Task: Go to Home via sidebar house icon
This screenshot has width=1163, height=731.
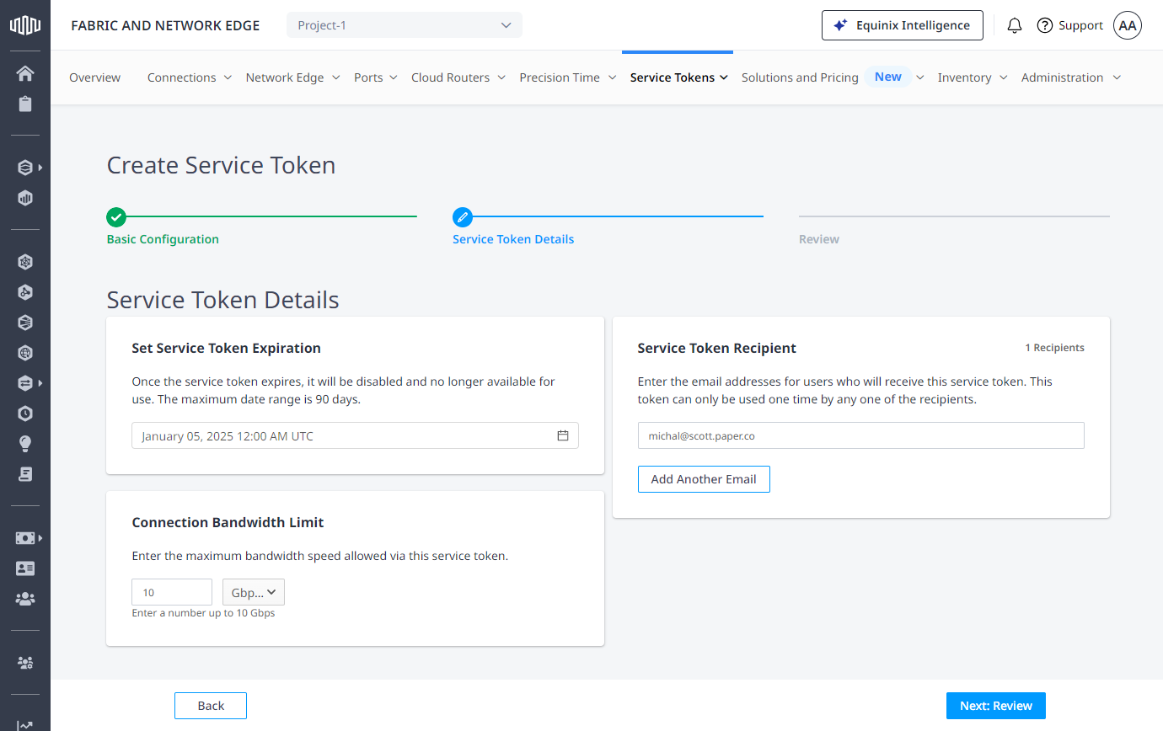Action: tap(25, 73)
